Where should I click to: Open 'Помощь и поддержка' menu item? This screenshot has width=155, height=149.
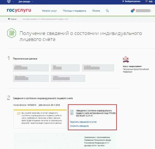(74, 11)
